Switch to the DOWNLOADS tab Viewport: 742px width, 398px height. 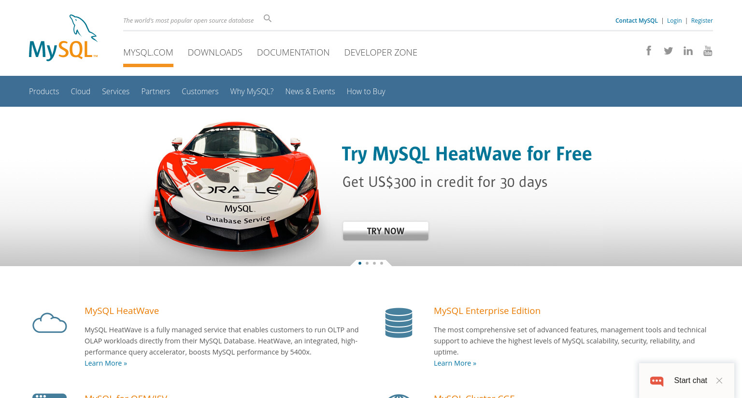215,52
